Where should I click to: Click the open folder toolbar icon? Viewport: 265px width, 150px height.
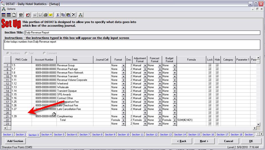pos(35,15)
